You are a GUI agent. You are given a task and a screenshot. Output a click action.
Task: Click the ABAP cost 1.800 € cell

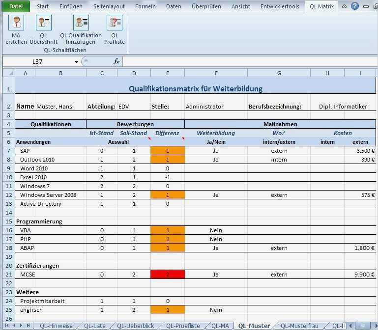pos(360,248)
